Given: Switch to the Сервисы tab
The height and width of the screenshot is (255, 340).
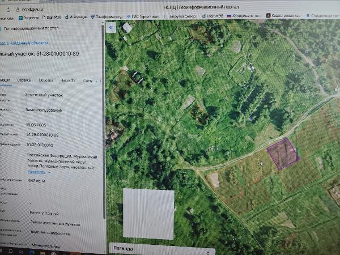Looking at the screenshot, I should 24,80.
